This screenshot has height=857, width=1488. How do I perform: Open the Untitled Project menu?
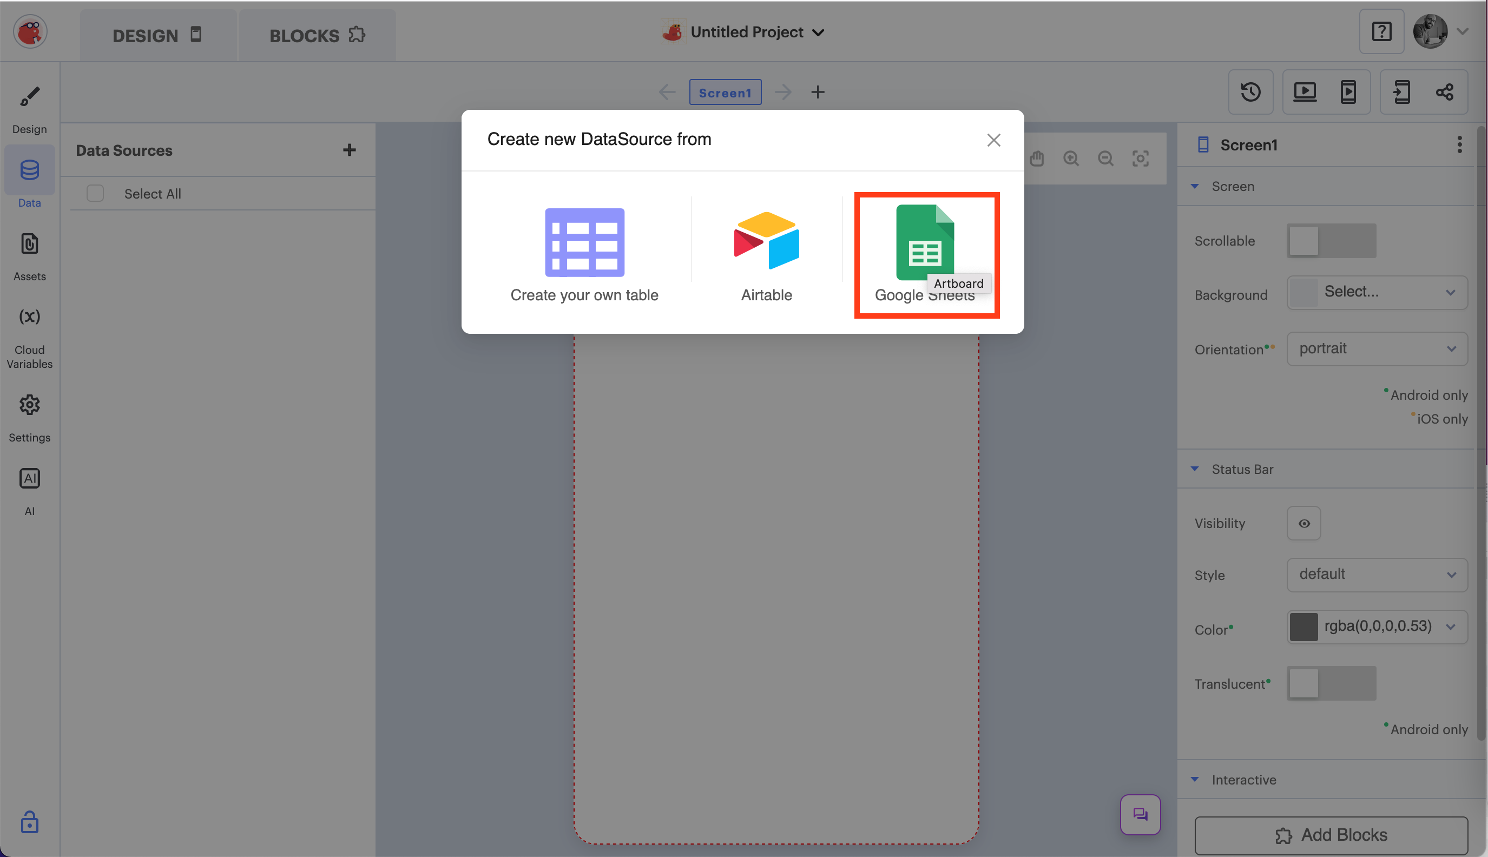(x=755, y=32)
